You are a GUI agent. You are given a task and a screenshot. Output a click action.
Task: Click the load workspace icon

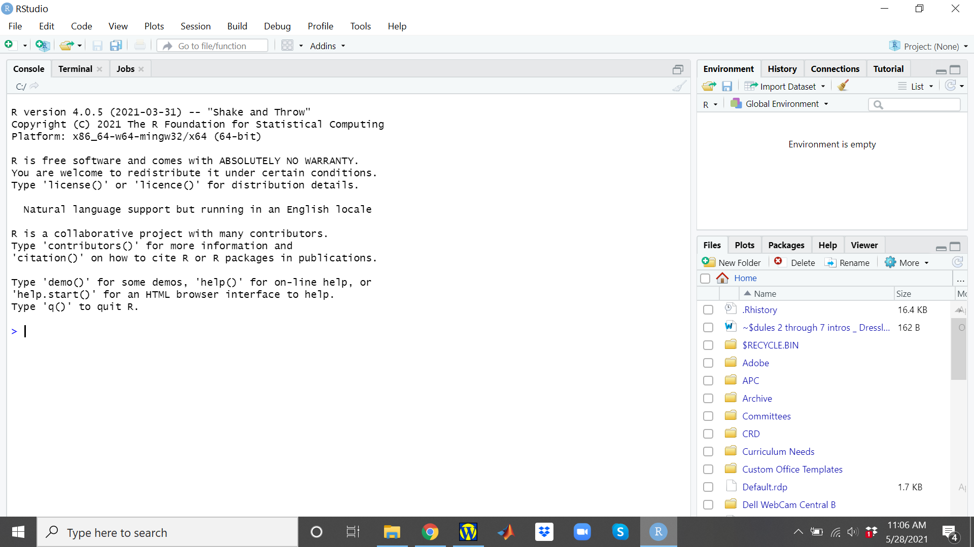pyautogui.click(x=708, y=86)
